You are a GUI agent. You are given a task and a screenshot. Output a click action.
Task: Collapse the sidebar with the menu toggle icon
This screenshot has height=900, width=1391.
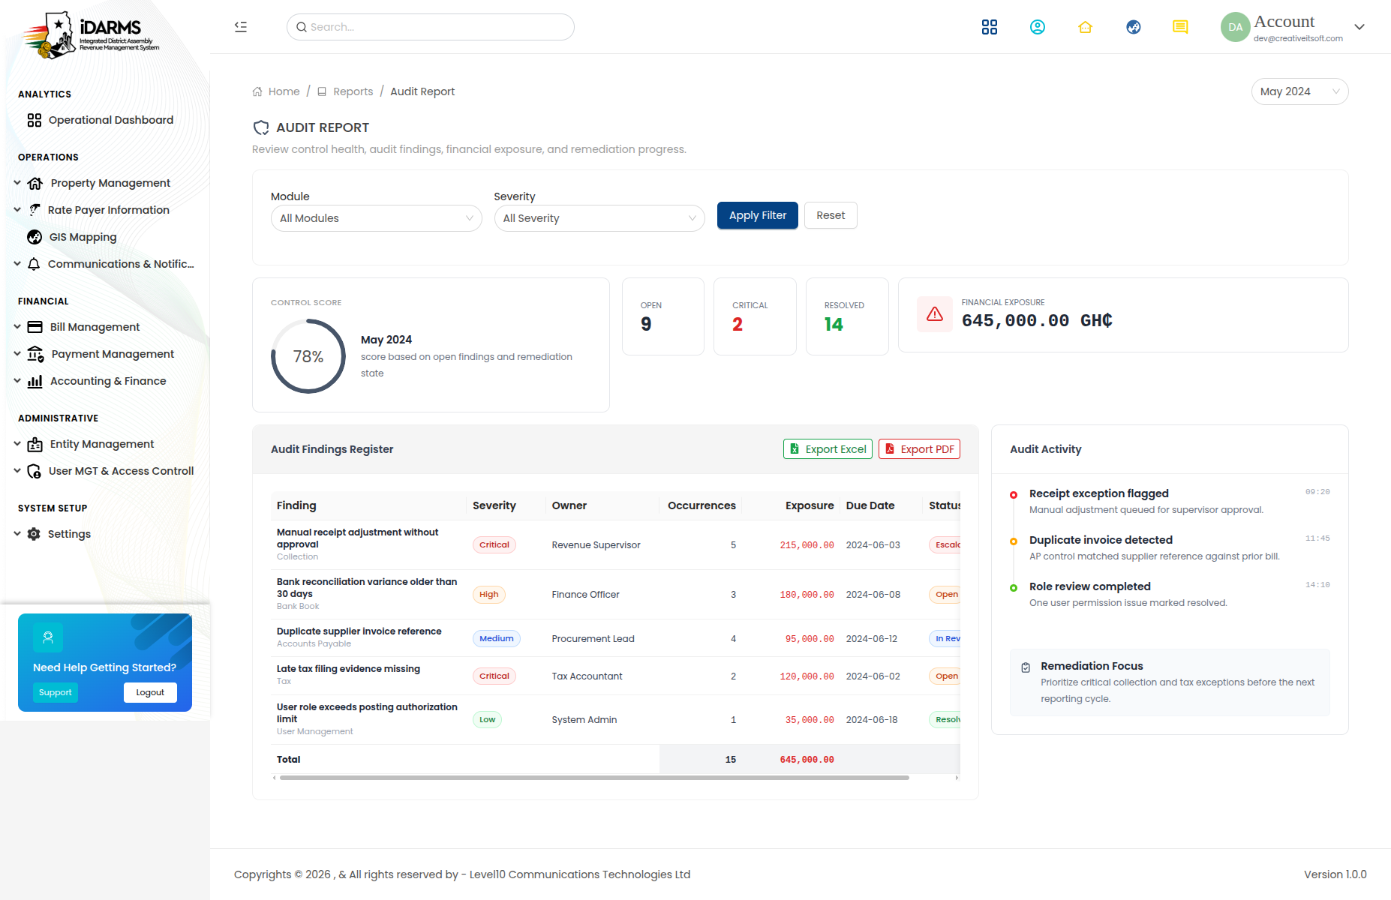pos(241,27)
